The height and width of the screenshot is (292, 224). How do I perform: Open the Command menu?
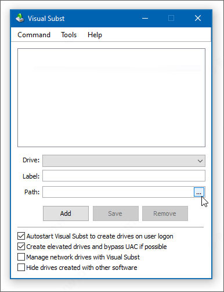[x=34, y=35]
